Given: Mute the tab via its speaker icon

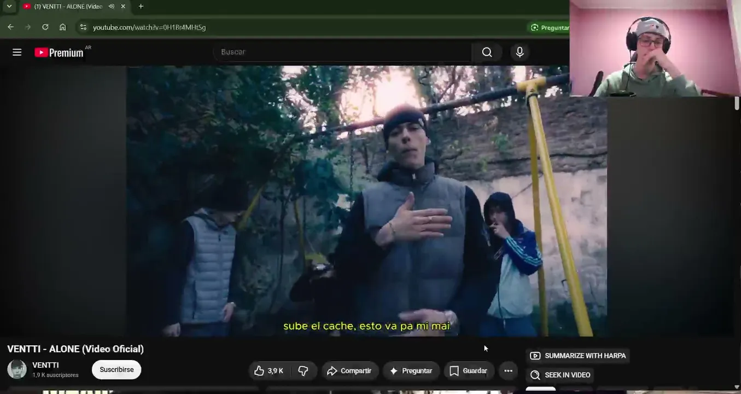Looking at the screenshot, I should pos(112,7).
